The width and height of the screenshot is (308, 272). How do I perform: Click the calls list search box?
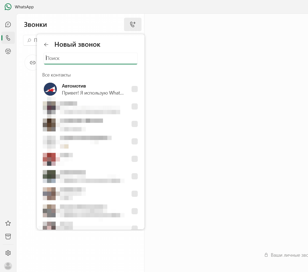pyautogui.click(x=30, y=40)
